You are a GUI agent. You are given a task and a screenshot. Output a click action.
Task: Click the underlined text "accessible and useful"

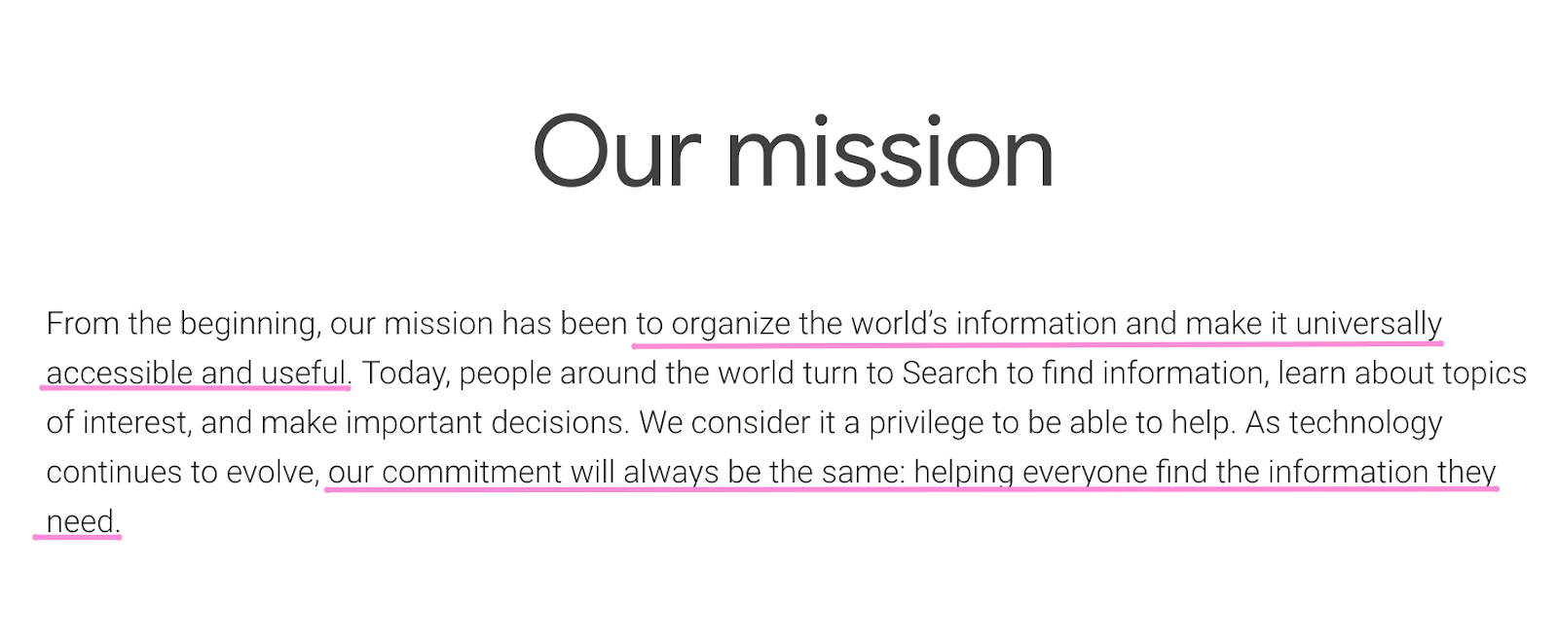click(x=196, y=373)
